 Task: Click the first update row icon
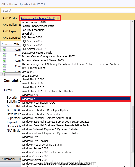click(4, 50)
